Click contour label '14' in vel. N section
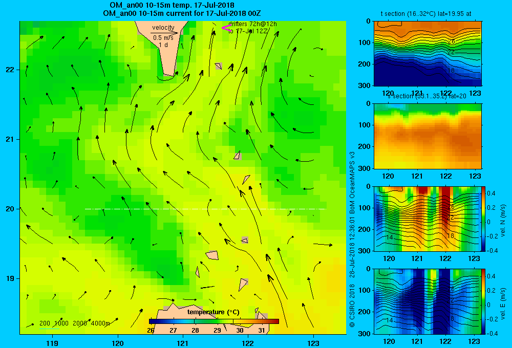This screenshot has width=512, height=348. pos(390,237)
